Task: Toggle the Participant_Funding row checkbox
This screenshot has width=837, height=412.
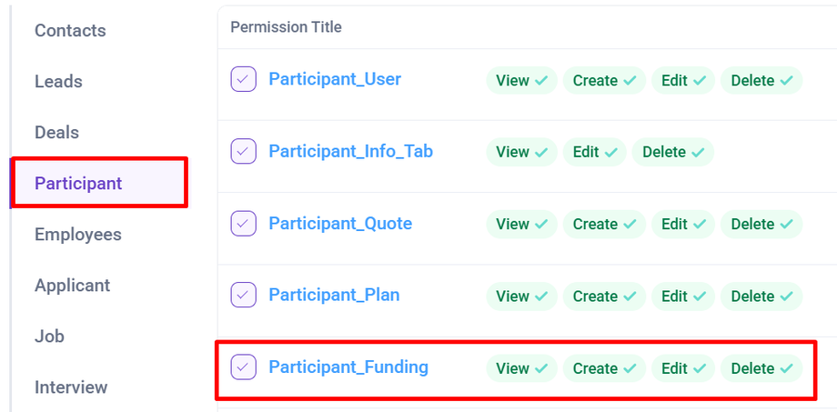Action: pyautogui.click(x=243, y=367)
